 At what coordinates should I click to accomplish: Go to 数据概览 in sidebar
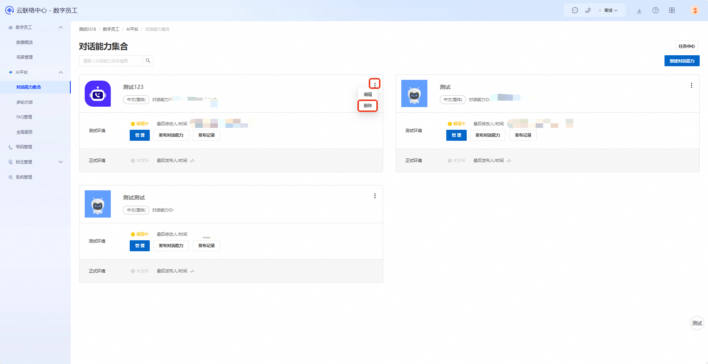25,42
